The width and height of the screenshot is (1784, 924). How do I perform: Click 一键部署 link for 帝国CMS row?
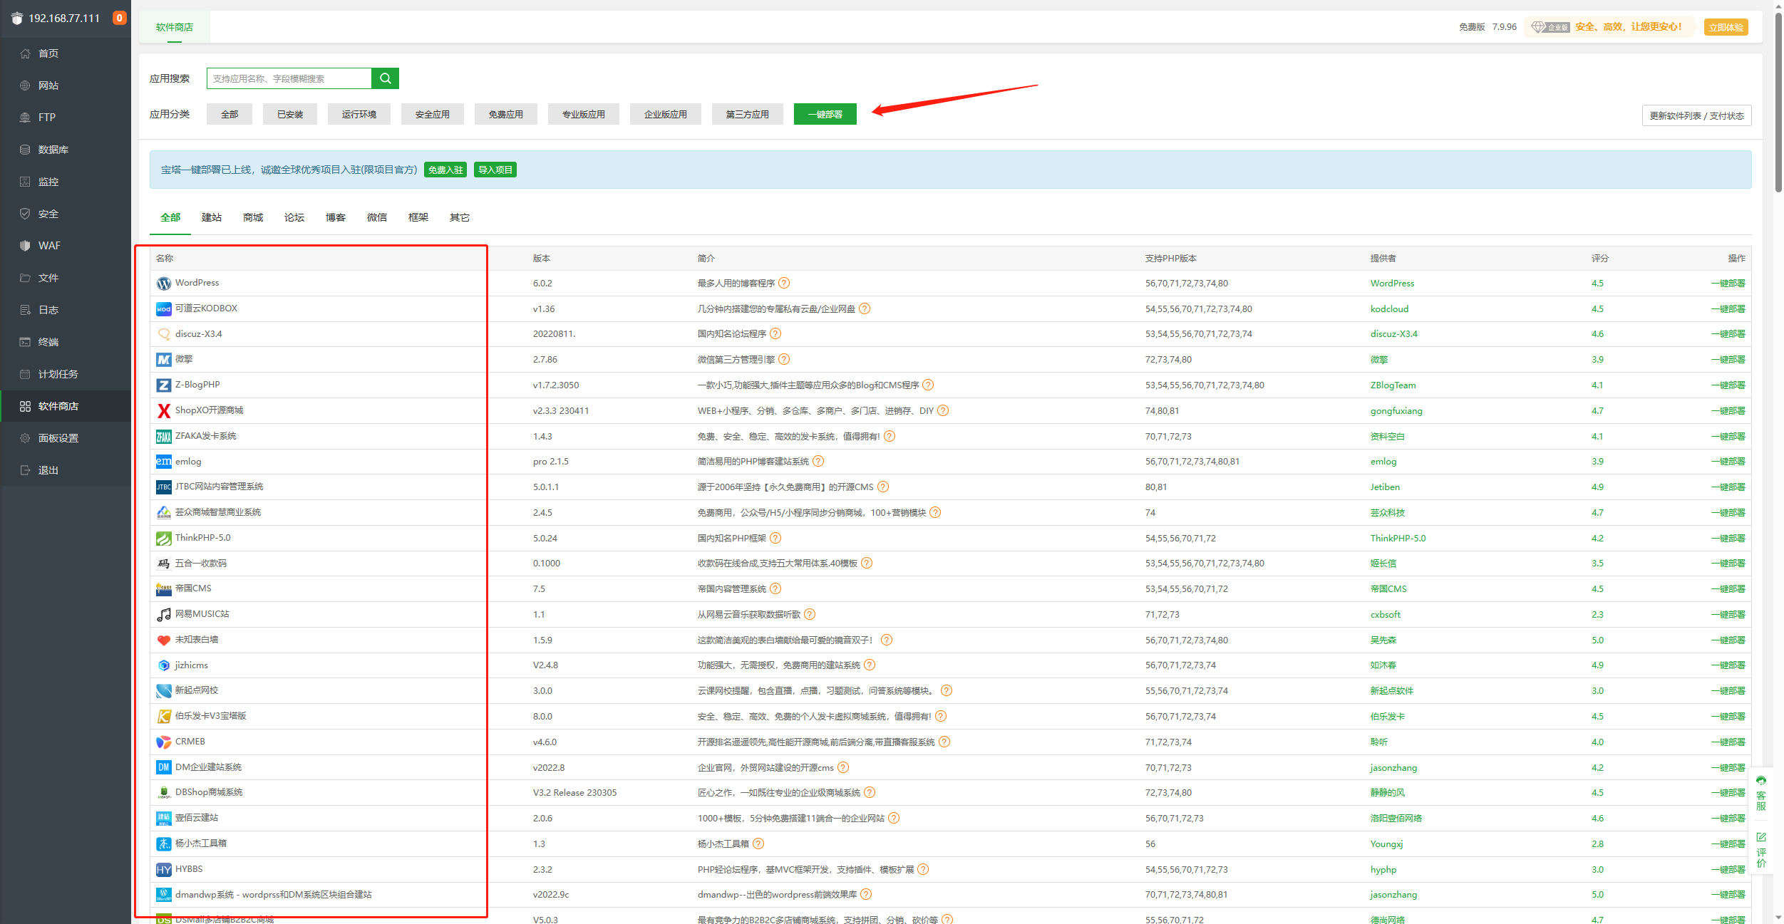click(1728, 589)
